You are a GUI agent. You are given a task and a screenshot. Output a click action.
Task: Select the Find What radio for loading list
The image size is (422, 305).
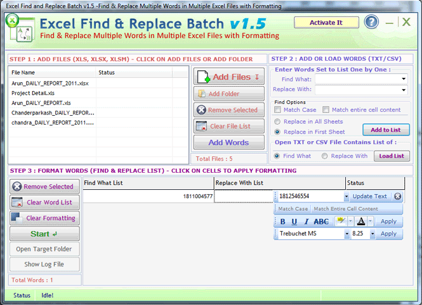[277, 156]
